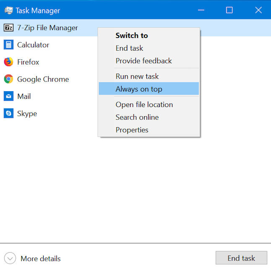The height and width of the screenshot is (271, 271).
Task: Select Run new task menu entry
Action: (149, 76)
